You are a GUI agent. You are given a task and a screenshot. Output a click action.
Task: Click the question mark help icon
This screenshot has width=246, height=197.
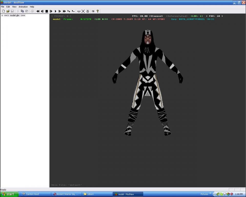[98, 11]
